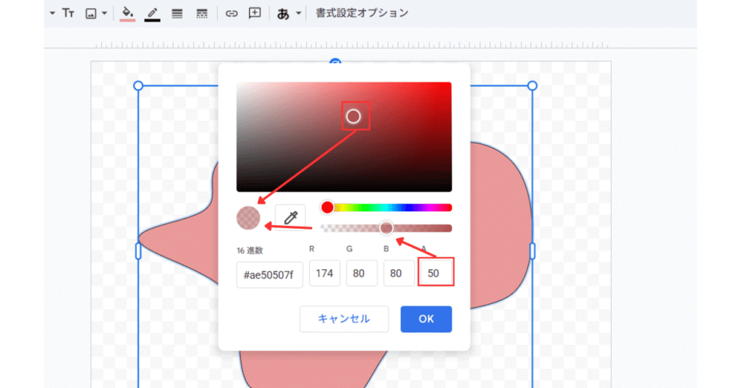Open the border color pencil icon
The height and width of the screenshot is (388, 741).
(152, 13)
